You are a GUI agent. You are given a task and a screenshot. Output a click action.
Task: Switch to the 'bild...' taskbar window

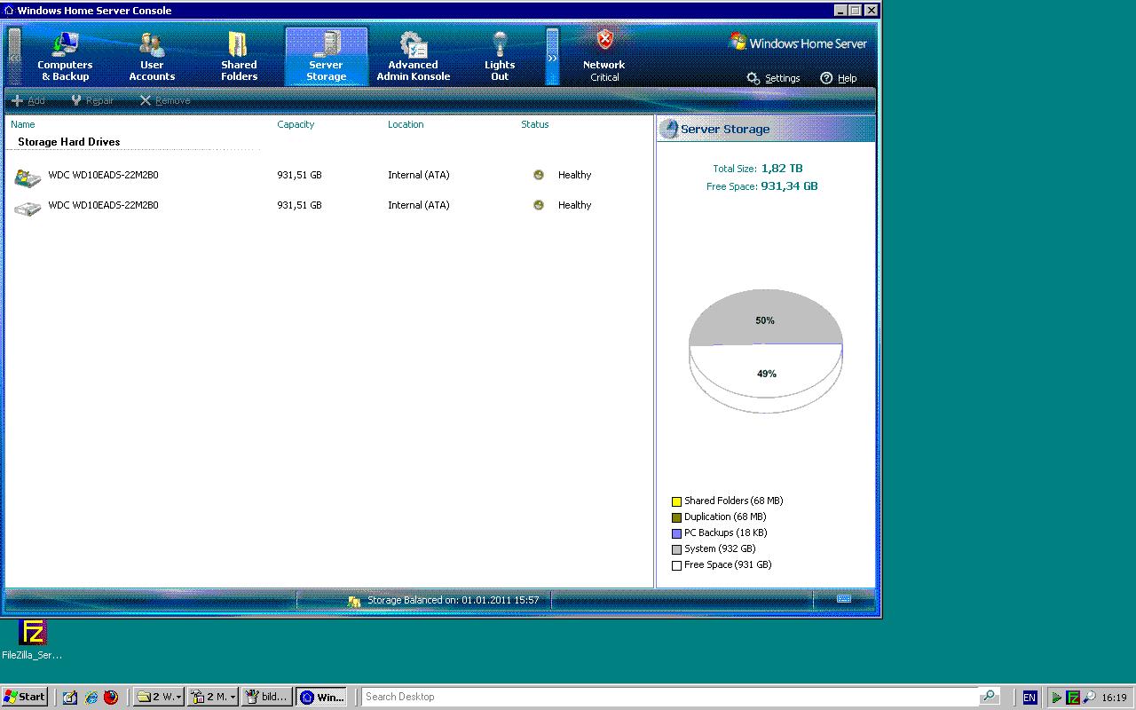267,697
